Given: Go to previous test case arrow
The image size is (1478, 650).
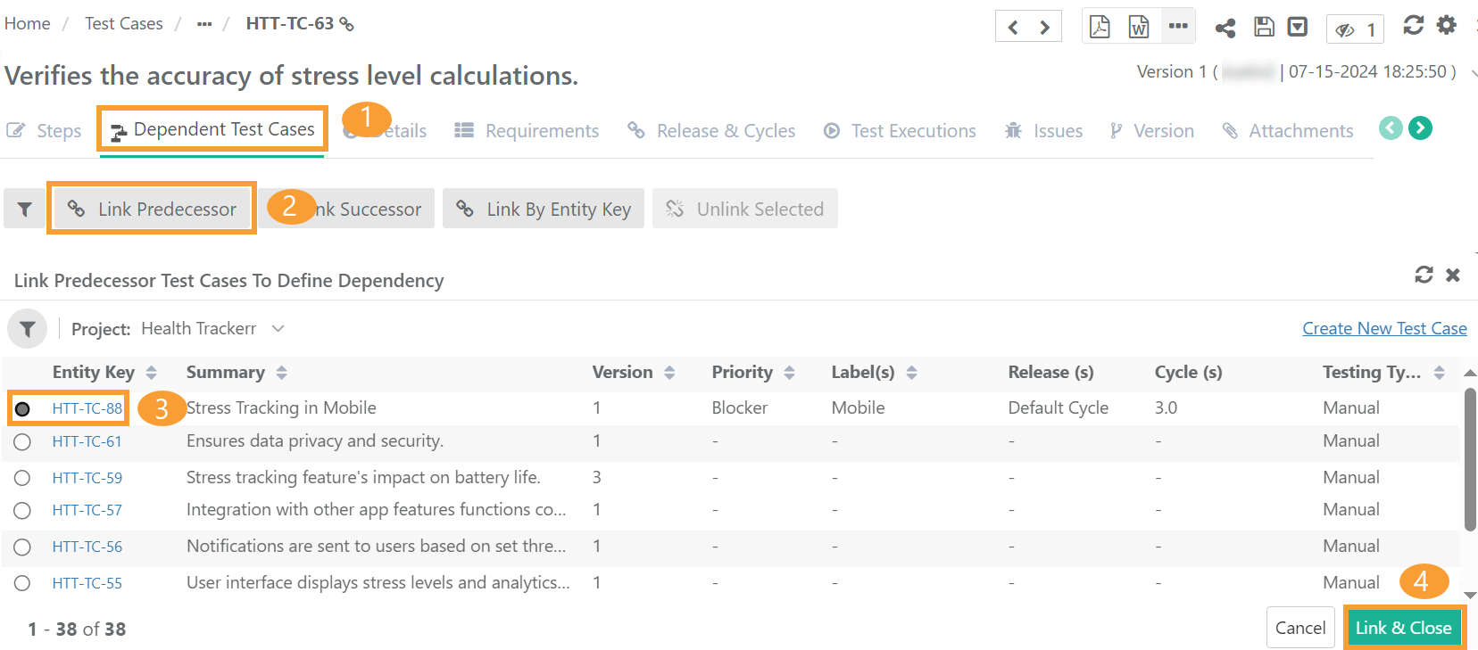Looking at the screenshot, I should 1013,28.
